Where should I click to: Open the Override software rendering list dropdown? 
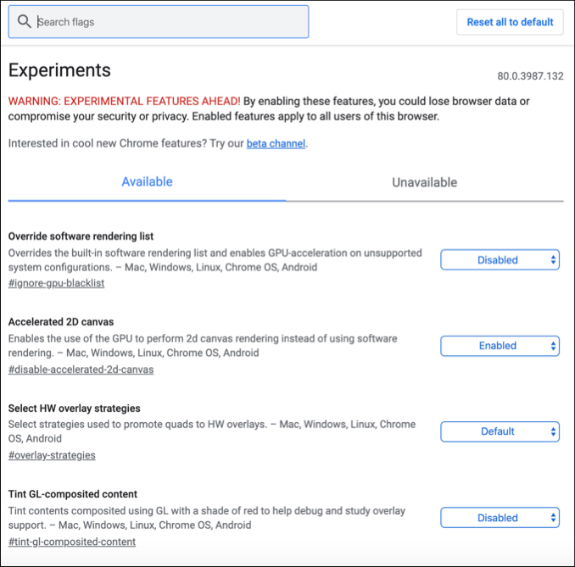(x=500, y=260)
